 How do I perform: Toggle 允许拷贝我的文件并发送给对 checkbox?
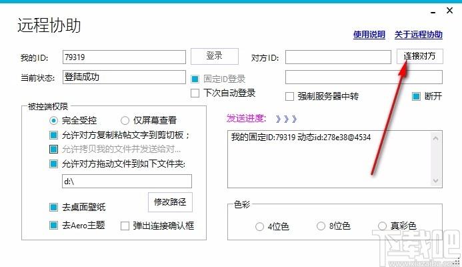pos(53,150)
